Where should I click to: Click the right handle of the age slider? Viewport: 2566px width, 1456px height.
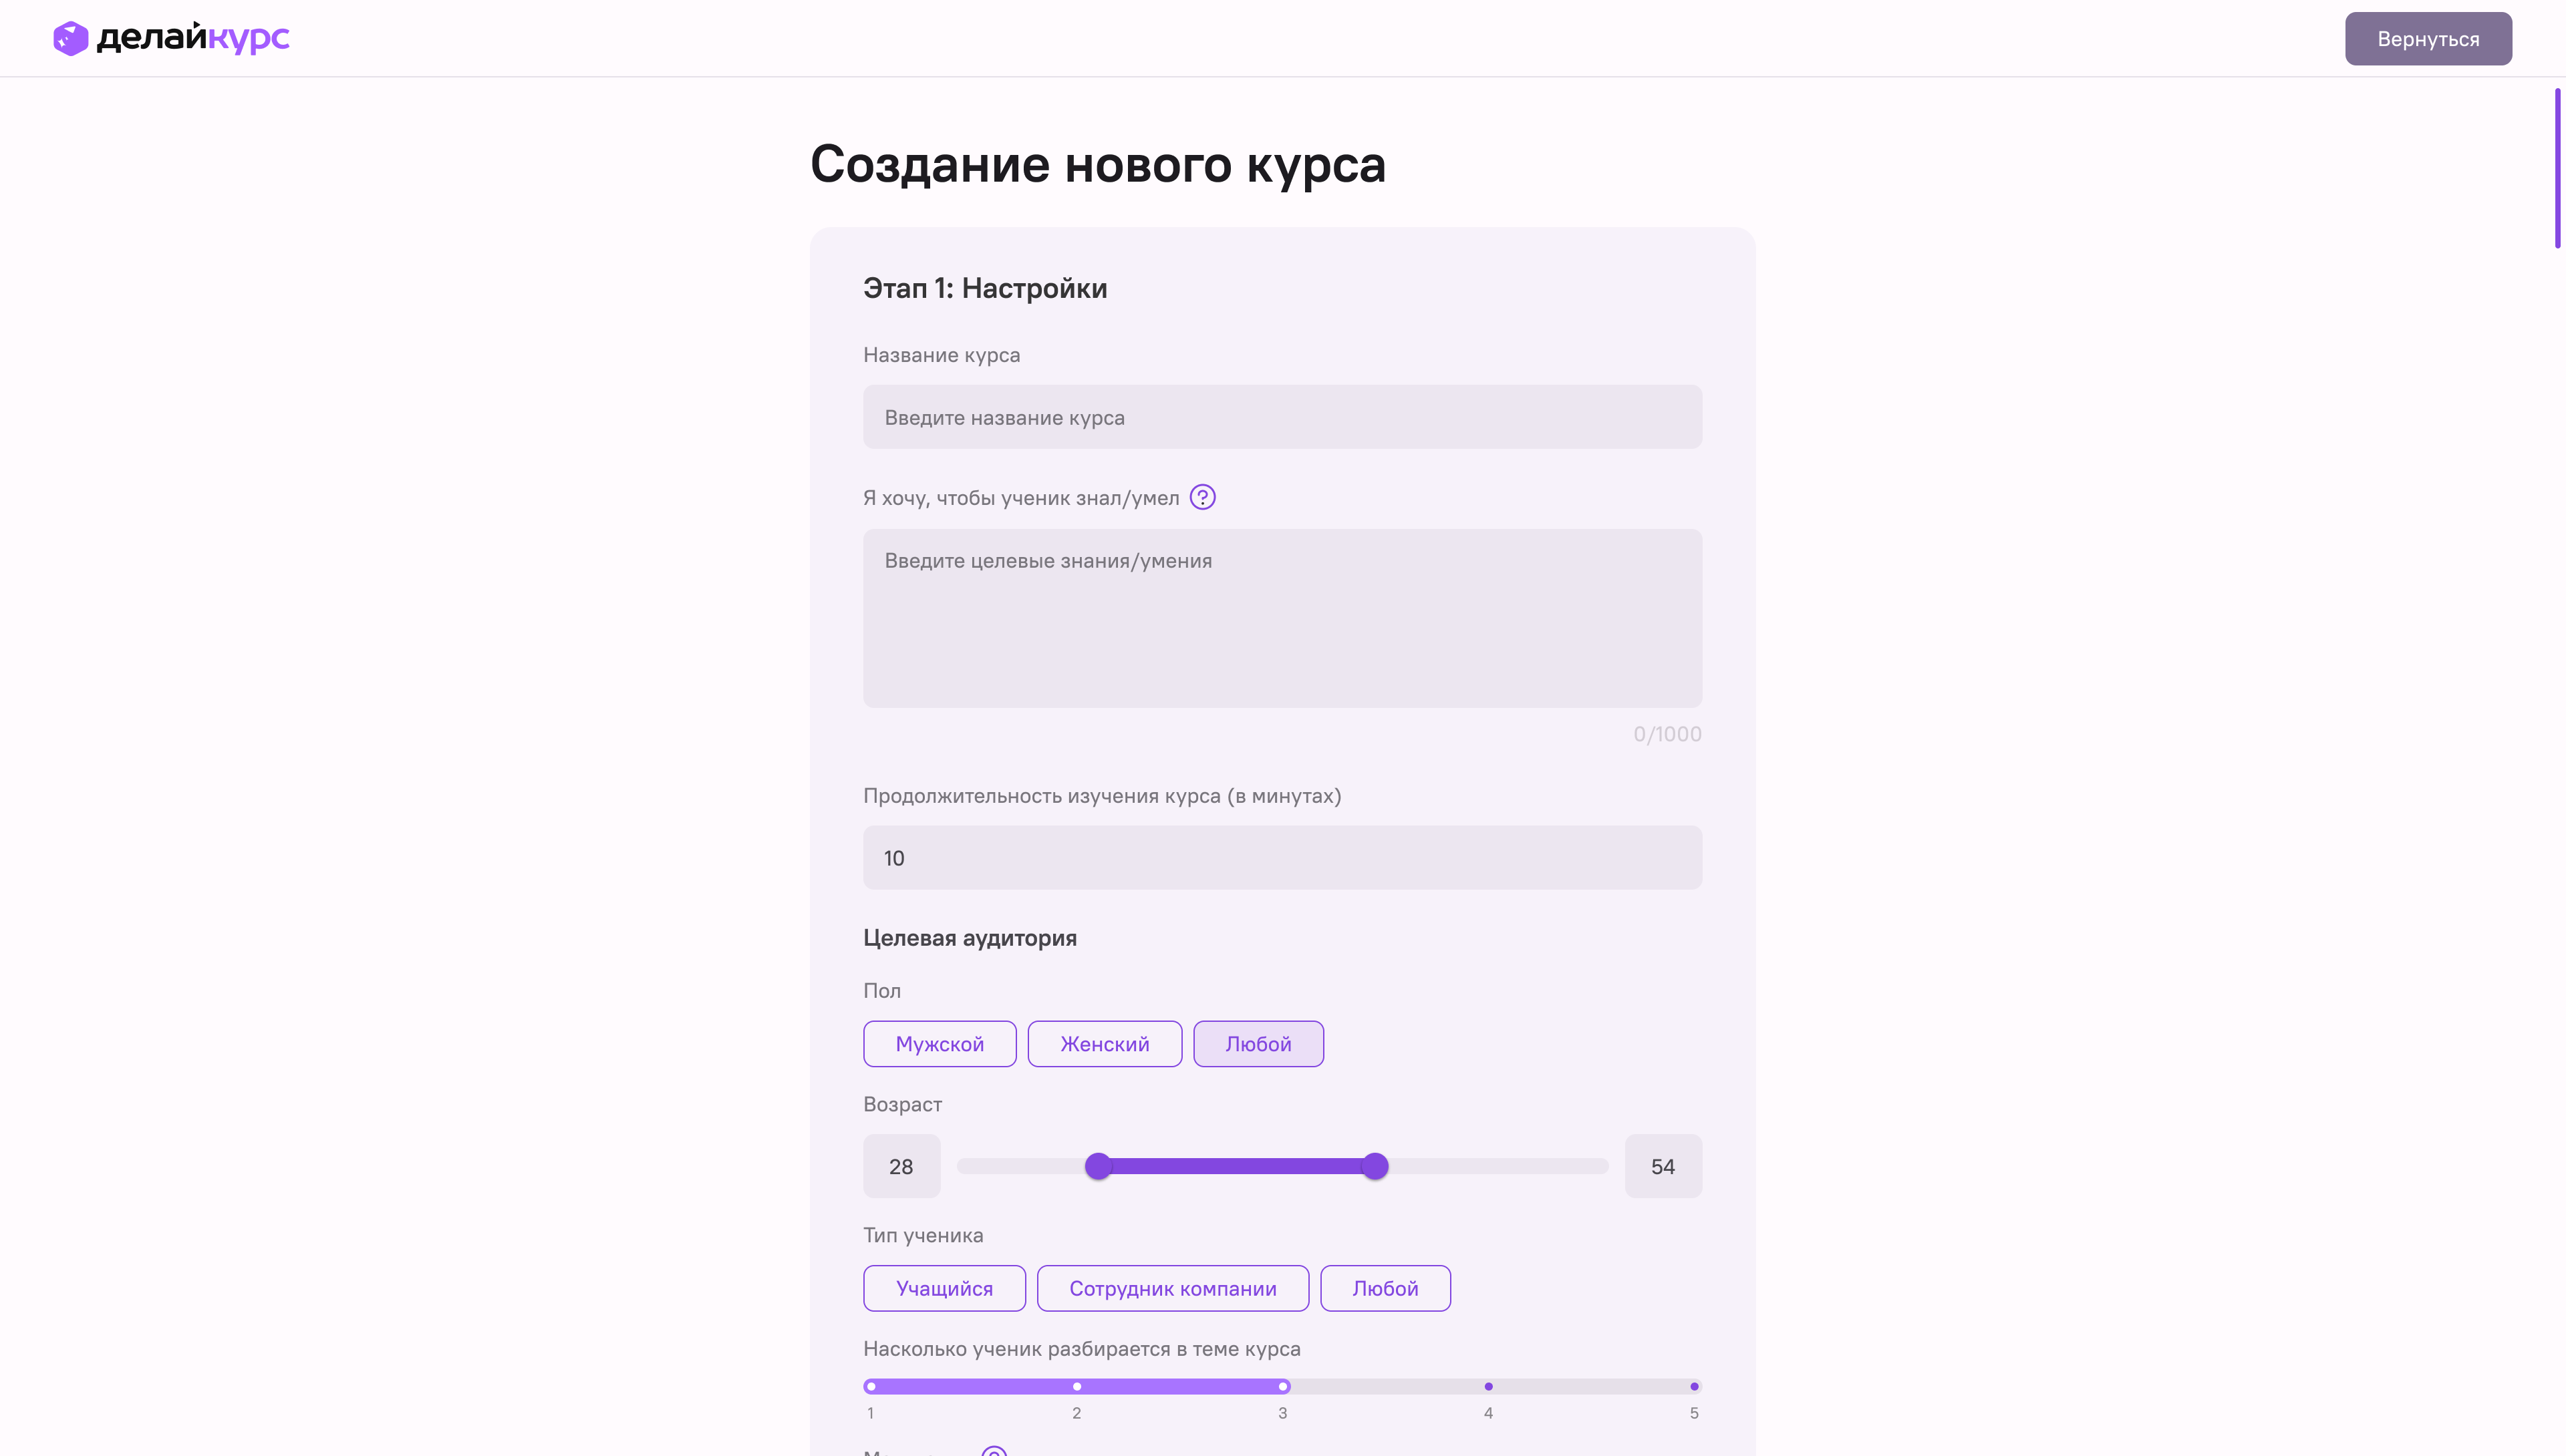(x=1377, y=1166)
